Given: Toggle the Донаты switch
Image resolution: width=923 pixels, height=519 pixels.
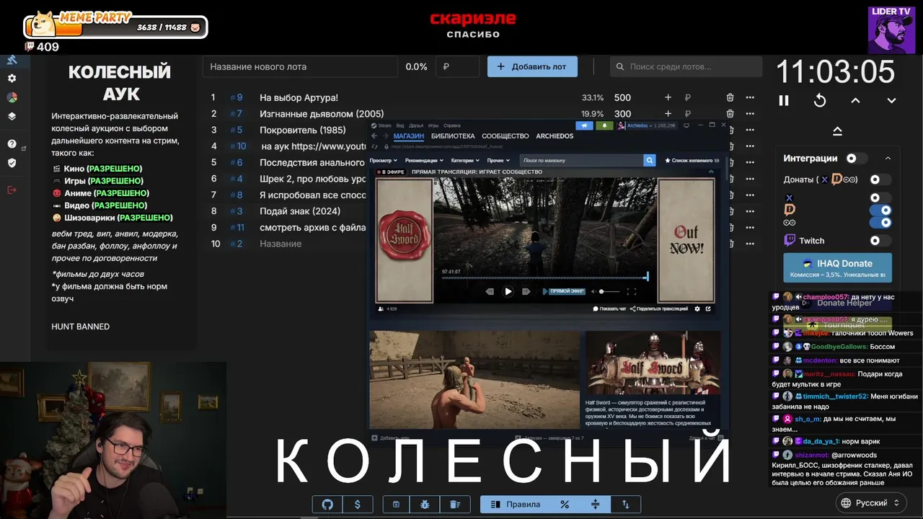Looking at the screenshot, I should 879,179.
